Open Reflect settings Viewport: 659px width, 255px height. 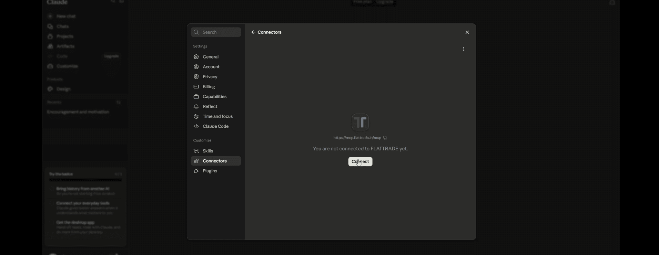coord(216,107)
